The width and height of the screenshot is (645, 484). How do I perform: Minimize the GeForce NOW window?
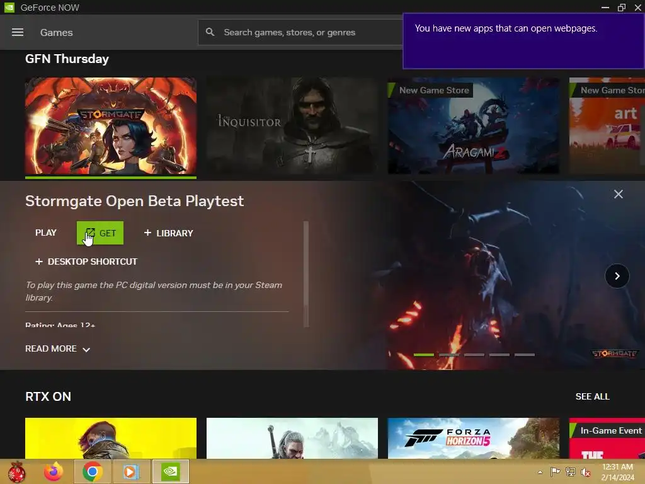[605, 8]
